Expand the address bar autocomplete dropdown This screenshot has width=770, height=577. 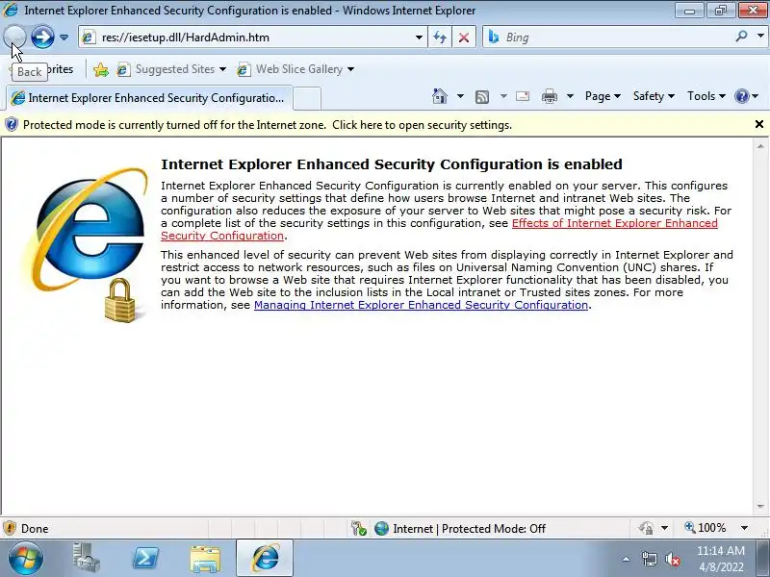(x=419, y=38)
